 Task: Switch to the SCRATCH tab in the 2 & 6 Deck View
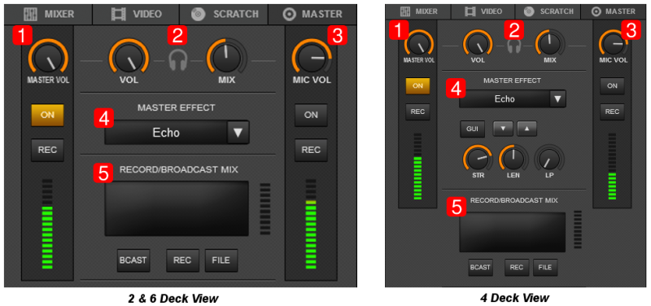point(224,14)
